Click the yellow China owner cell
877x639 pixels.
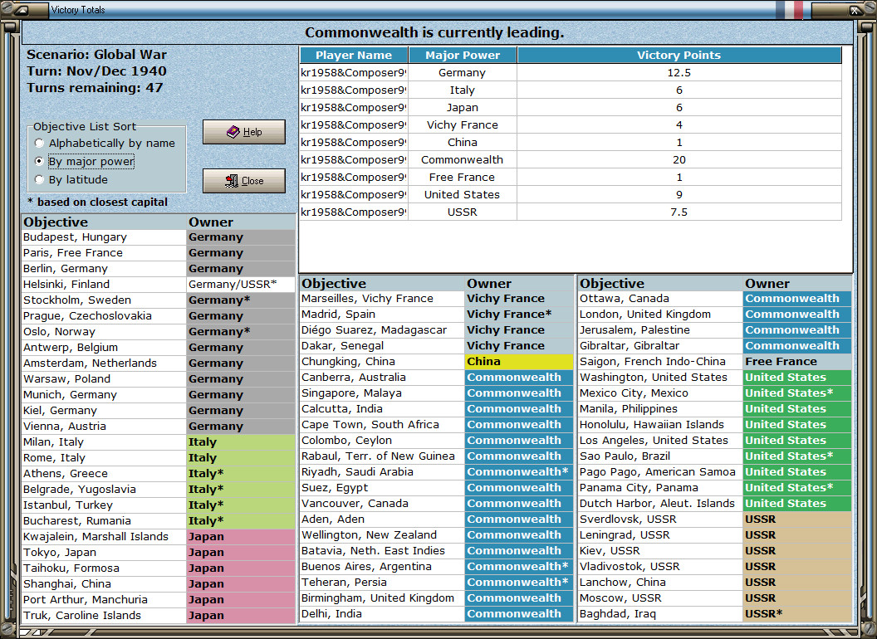click(519, 362)
